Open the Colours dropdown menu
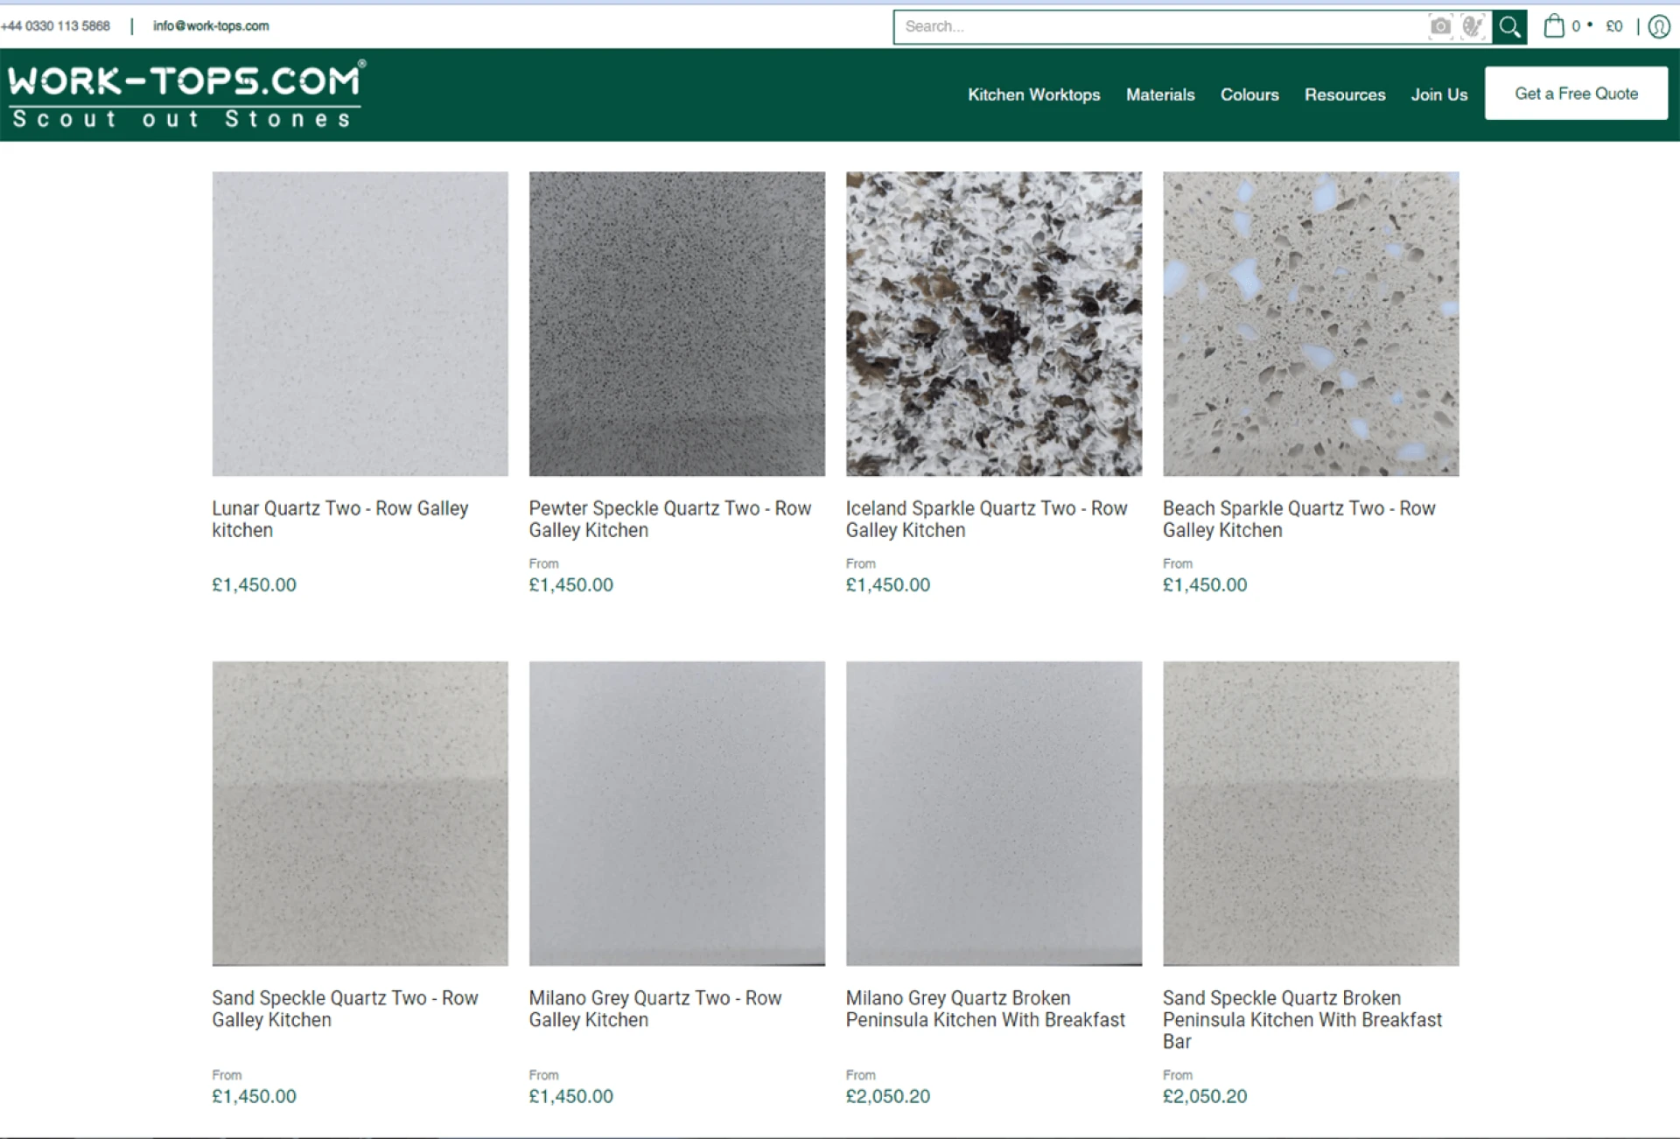 click(x=1249, y=94)
